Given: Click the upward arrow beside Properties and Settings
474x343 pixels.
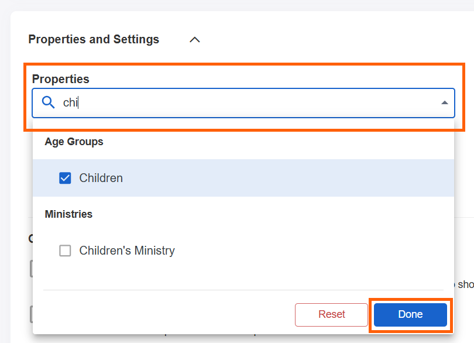Looking at the screenshot, I should coord(194,39).
